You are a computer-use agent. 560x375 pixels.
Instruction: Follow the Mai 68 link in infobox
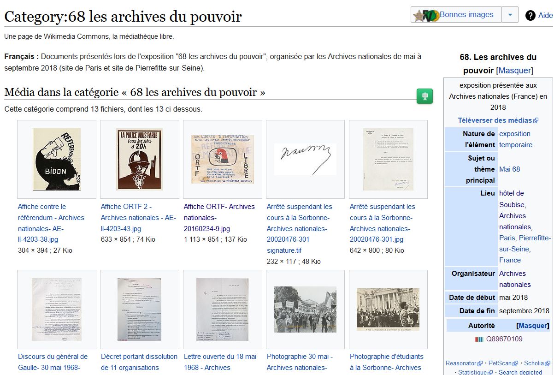tap(510, 169)
